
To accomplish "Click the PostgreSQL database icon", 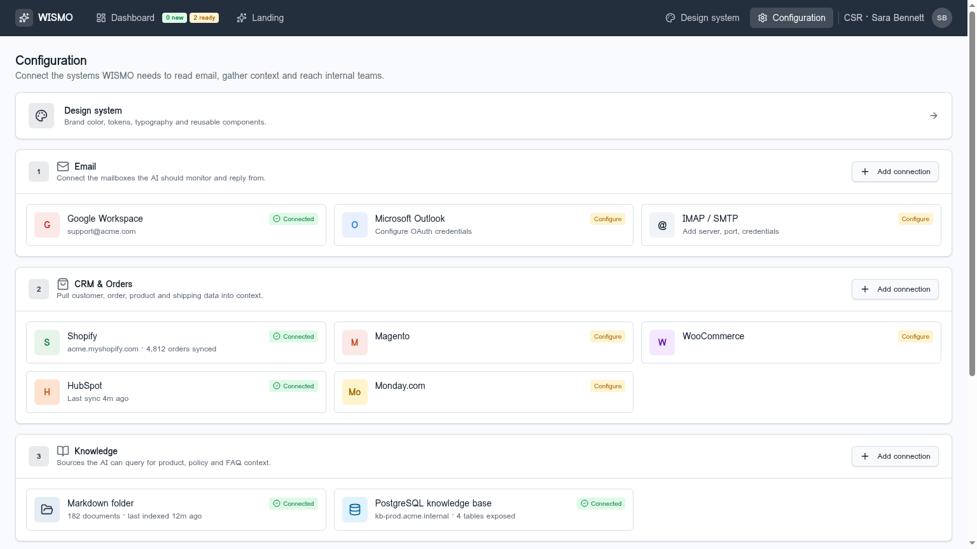I will point(355,510).
